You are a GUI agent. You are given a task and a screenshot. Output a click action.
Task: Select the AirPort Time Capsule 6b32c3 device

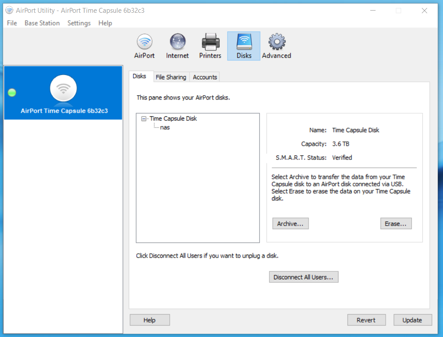(x=63, y=93)
